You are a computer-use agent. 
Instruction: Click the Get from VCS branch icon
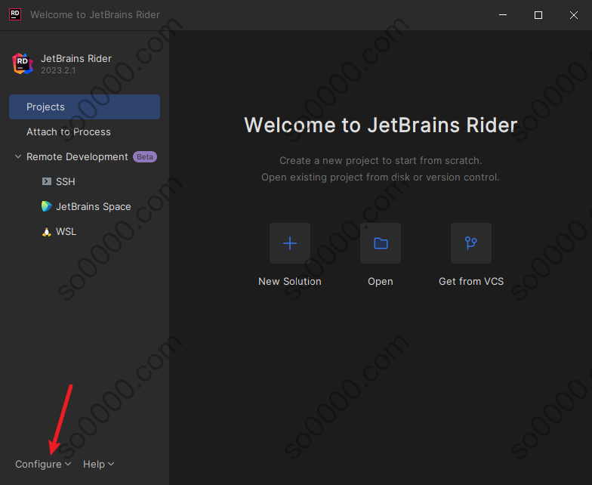pyautogui.click(x=471, y=243)
